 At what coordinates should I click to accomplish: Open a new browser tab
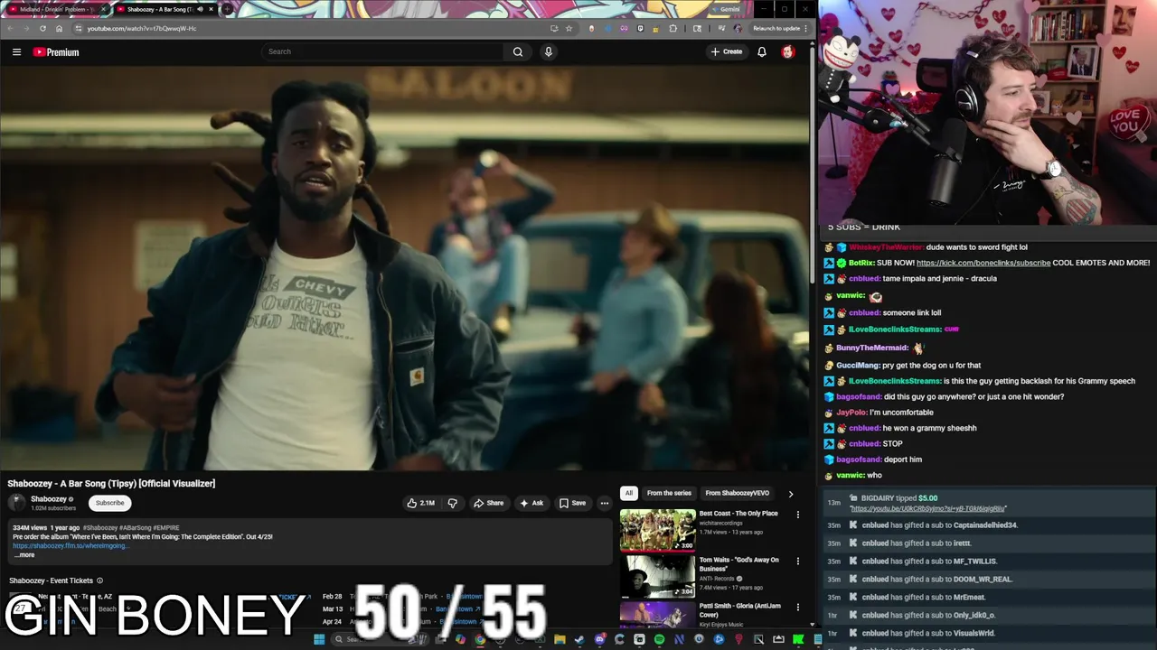[x=227, y=9]
